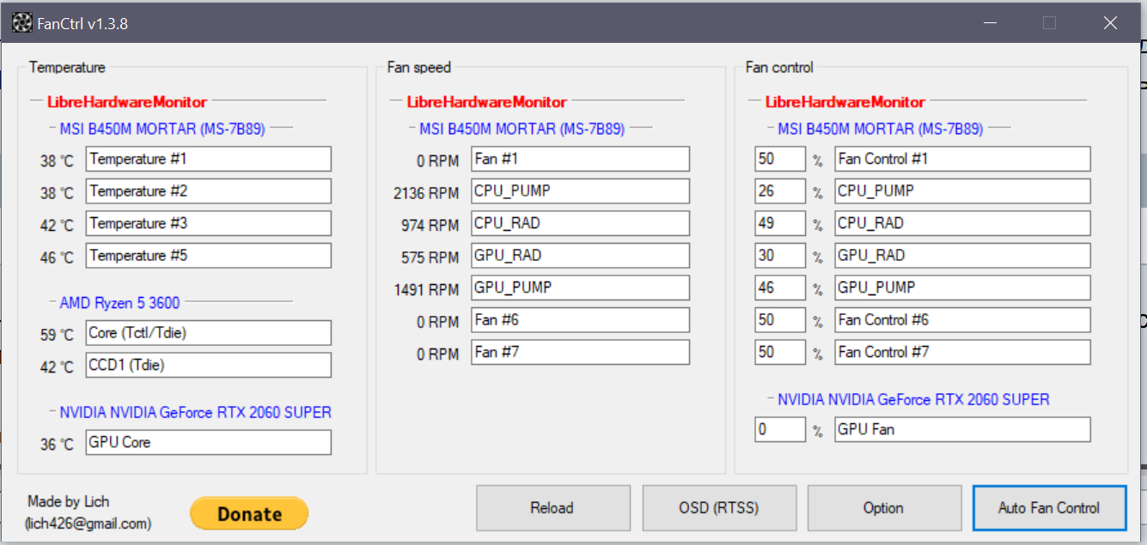This screenshot has width=1147, height=545.
Task: Click the Core (Tctl/Tdie) name field
Action: click(x=209, y=333)
